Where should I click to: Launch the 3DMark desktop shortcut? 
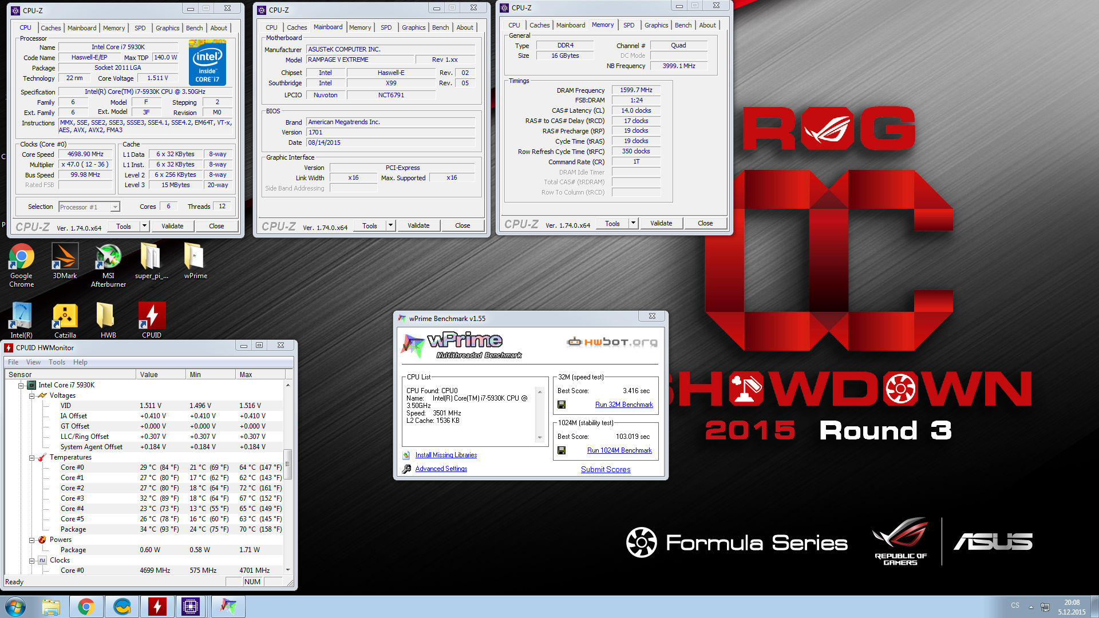[65, 260]
